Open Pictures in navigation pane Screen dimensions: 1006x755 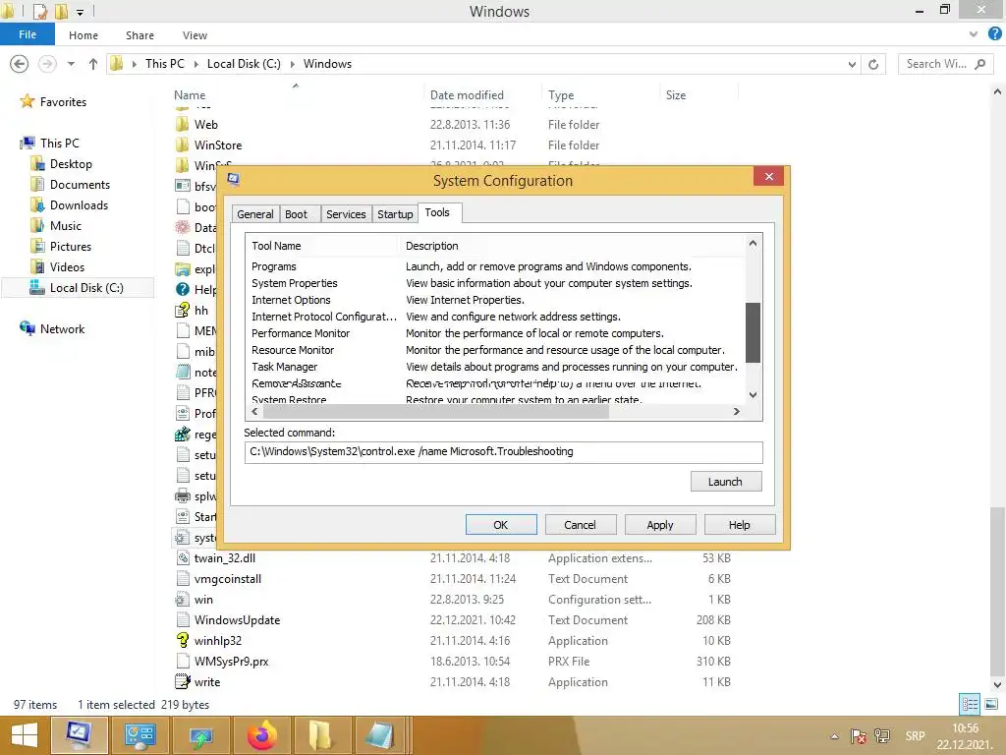point(71,246)
